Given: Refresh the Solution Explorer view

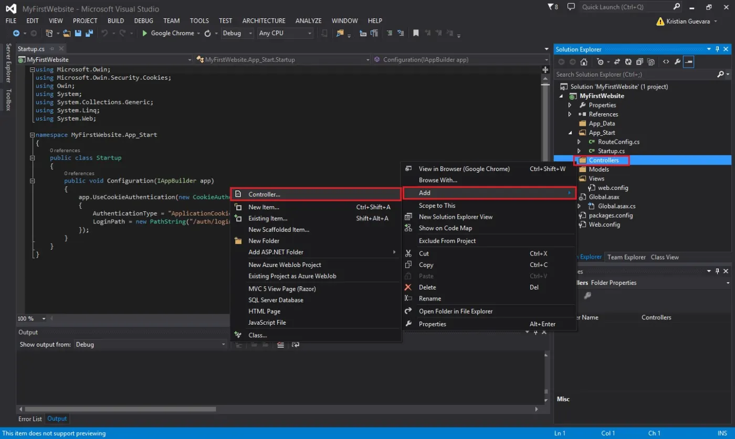Looking at the screenshot, I should point(627,62).
